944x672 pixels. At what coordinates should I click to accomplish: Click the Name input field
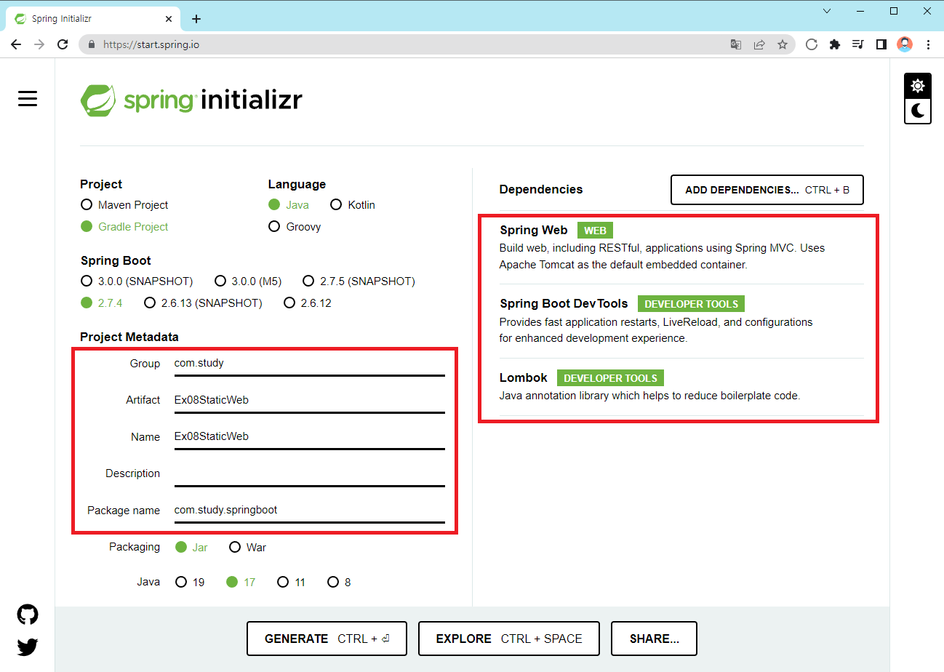point(309,437)
